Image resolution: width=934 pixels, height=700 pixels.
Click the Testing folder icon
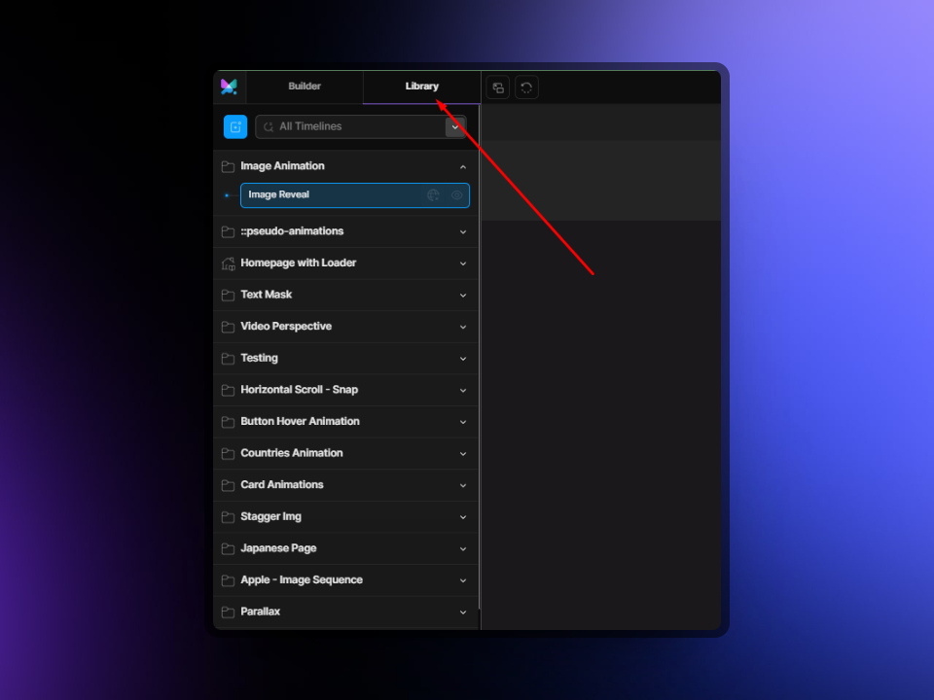click(228, 359)
